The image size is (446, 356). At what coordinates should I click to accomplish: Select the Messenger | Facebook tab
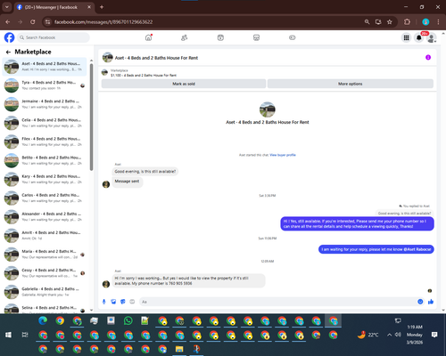[54, 7]
